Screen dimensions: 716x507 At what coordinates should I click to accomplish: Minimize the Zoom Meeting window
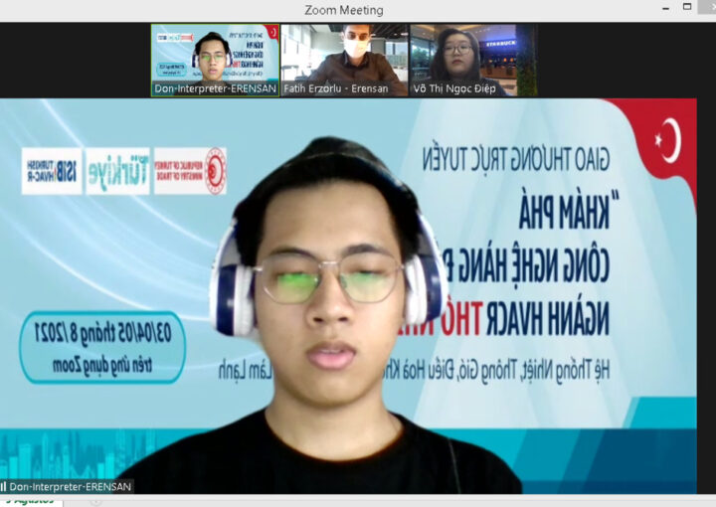(662, 8)
